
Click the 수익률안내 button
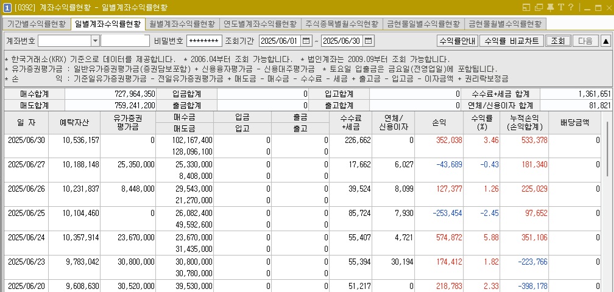(x=457, y=41)
